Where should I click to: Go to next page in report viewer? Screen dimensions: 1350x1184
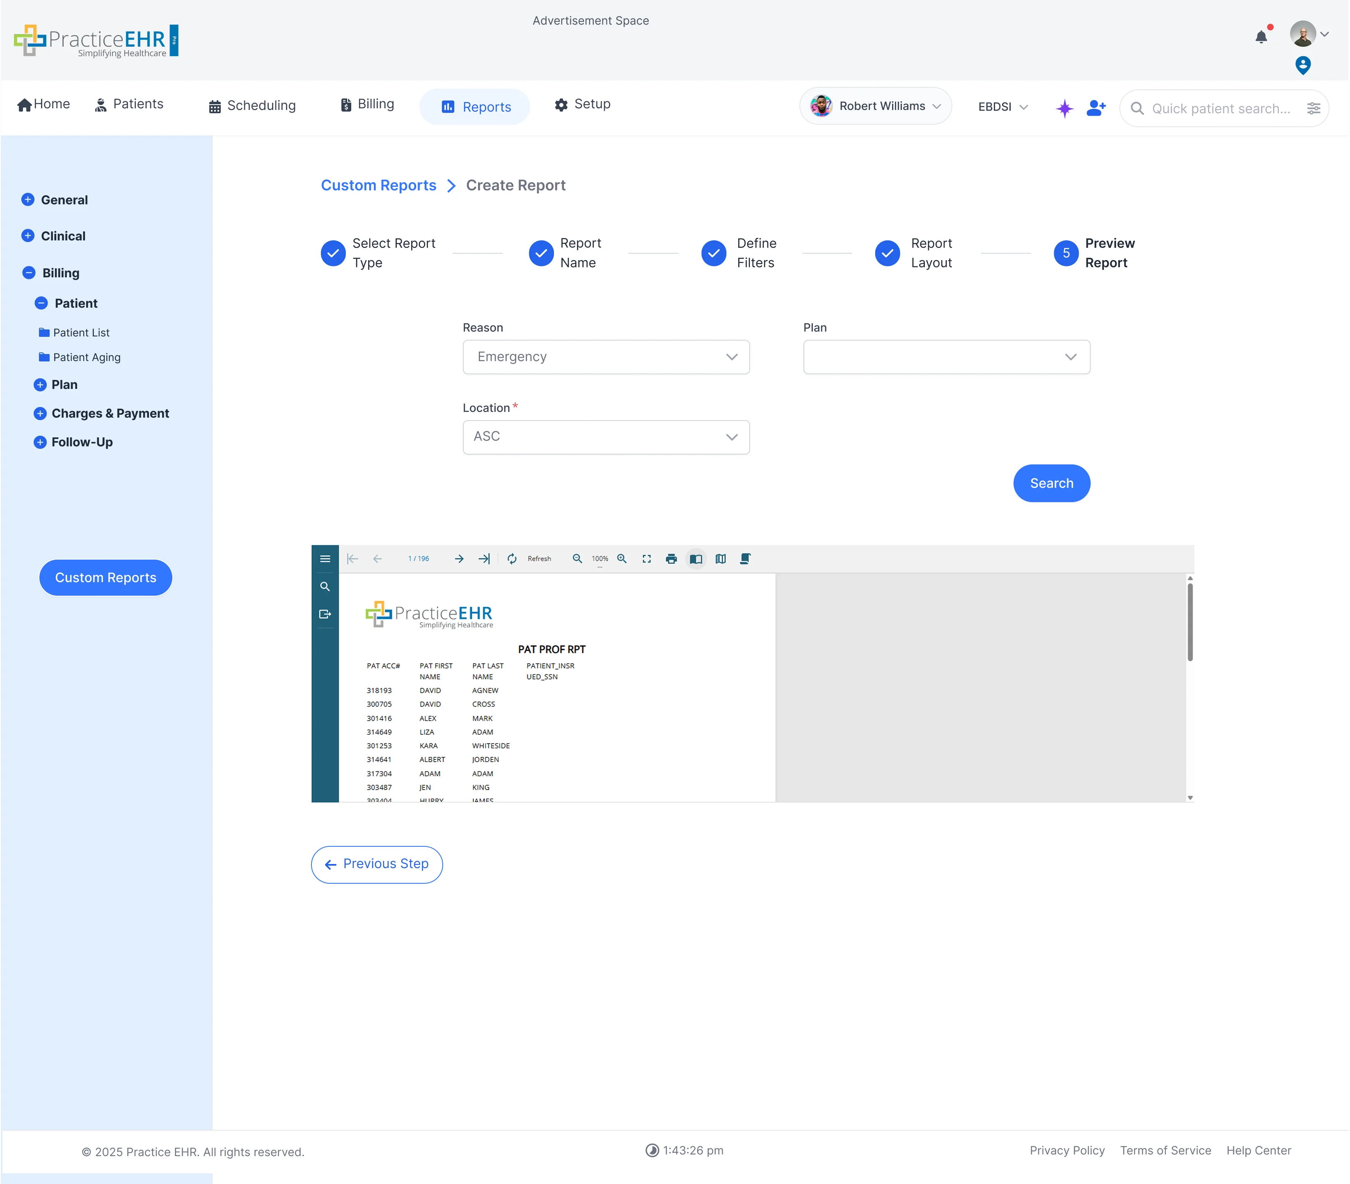click(x=459, y=559)
